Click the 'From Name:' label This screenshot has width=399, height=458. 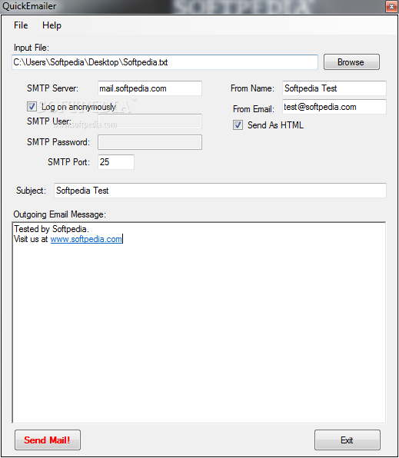(253, 88)
